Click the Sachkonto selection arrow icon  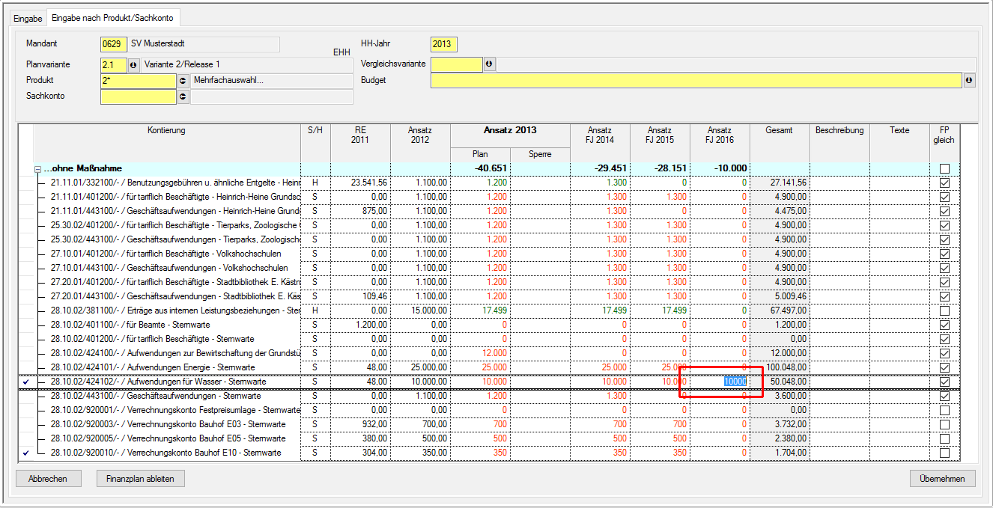pos(183,97)
